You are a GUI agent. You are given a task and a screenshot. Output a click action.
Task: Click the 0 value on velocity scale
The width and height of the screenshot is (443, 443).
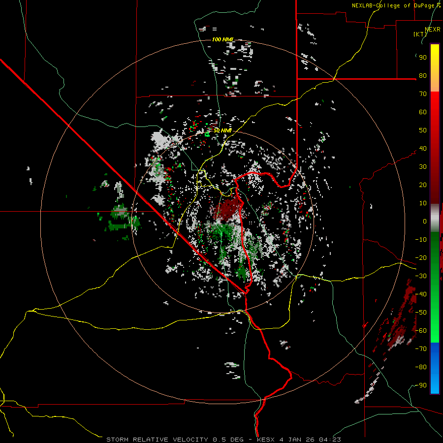pyautogui.click(x=425, y=221)
